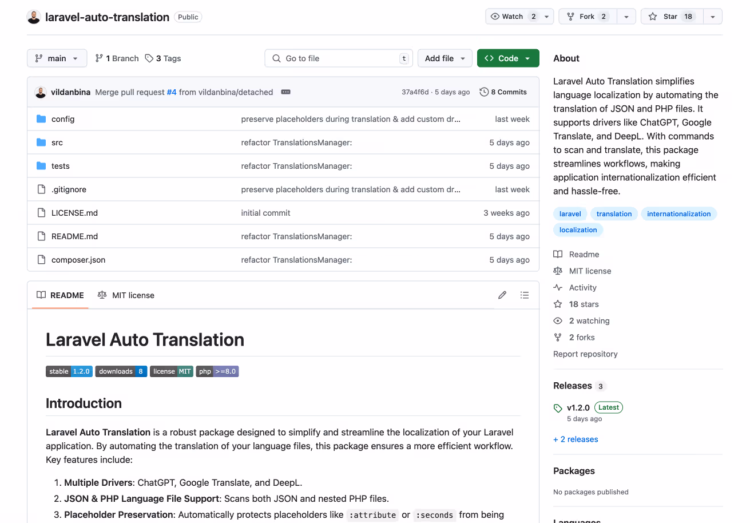
Task: Open the .gitignore file name
Action: tap(69, 189)
